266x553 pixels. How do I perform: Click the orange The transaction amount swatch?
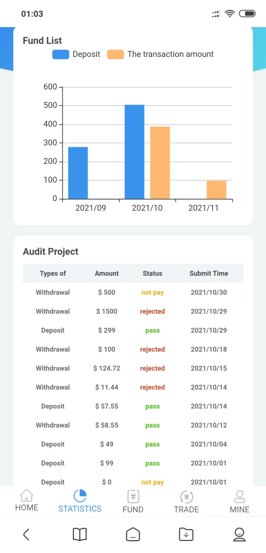115,55
